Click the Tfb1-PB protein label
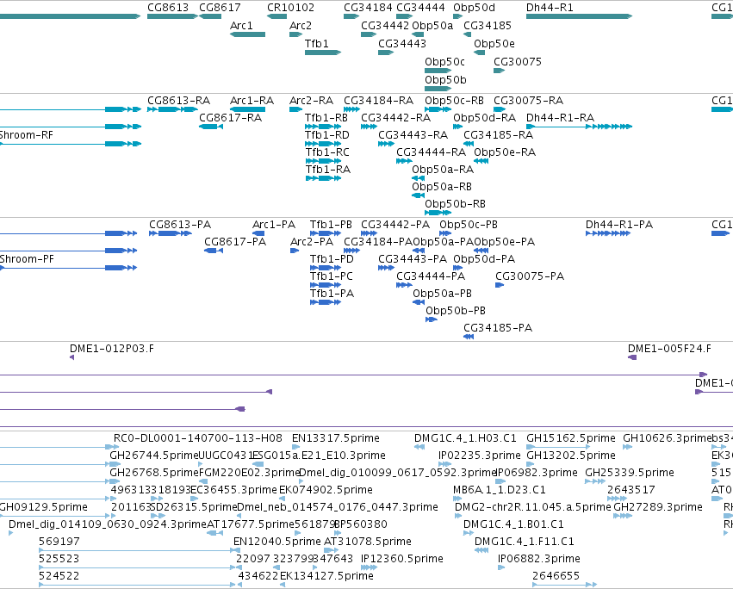 click(x=331, y=225)
